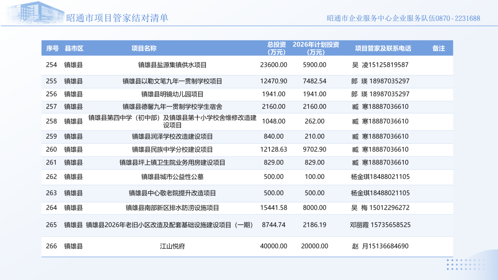Image resolution: width=498 pixels, height=280 pixels.
Task: Click the title 昭通市项目管家结对清单
Action: [x=117, y=18]
